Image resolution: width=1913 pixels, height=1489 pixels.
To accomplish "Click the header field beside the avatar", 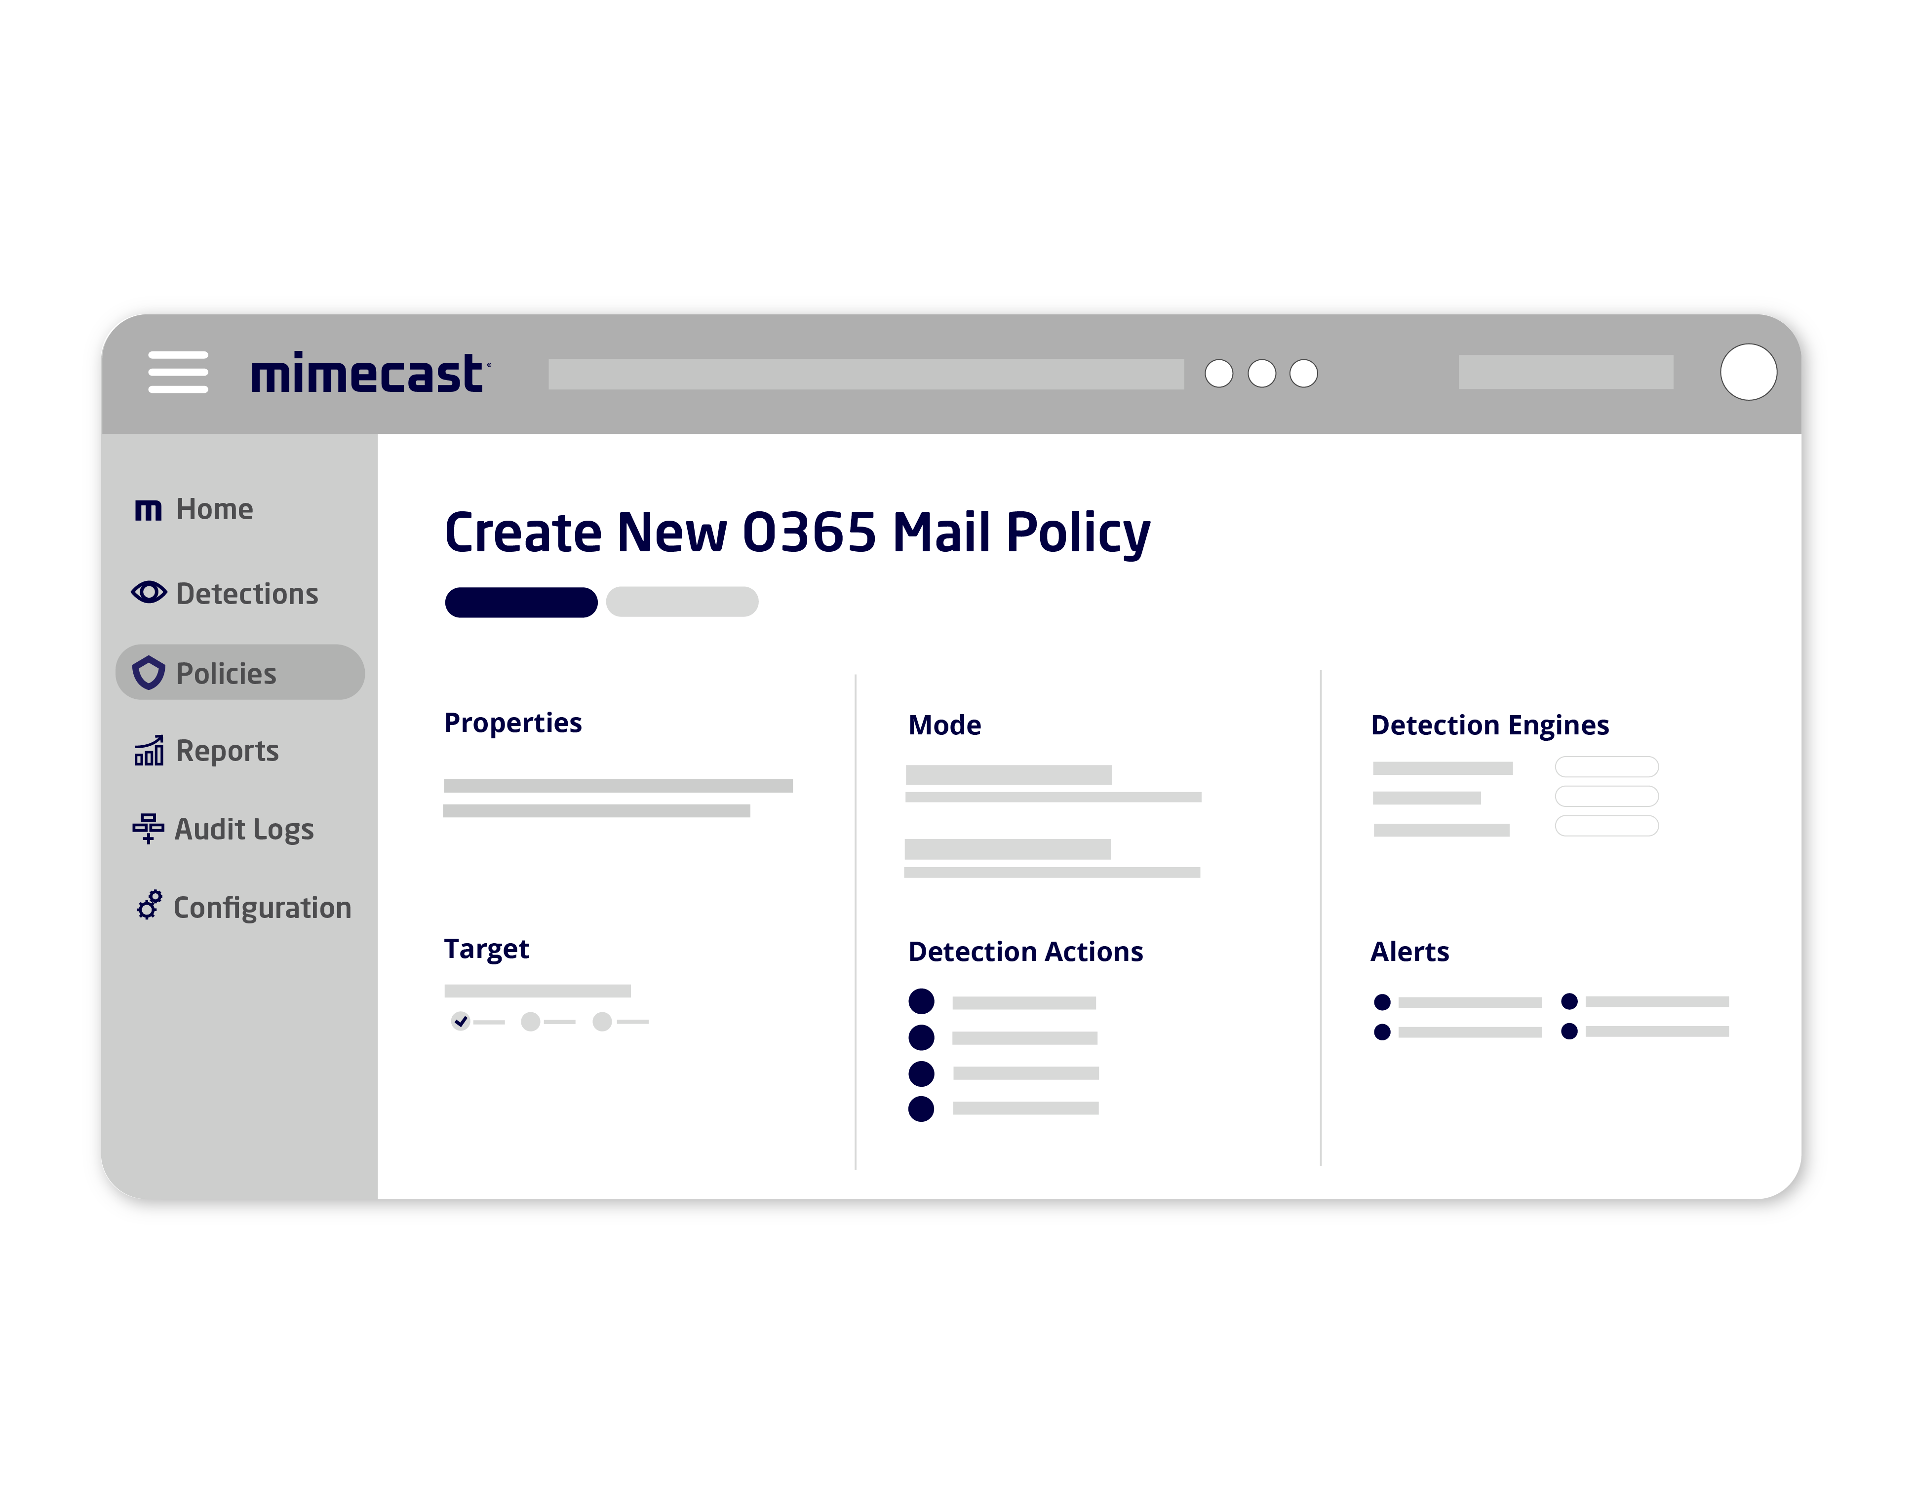I will (x=1566, y=372).
